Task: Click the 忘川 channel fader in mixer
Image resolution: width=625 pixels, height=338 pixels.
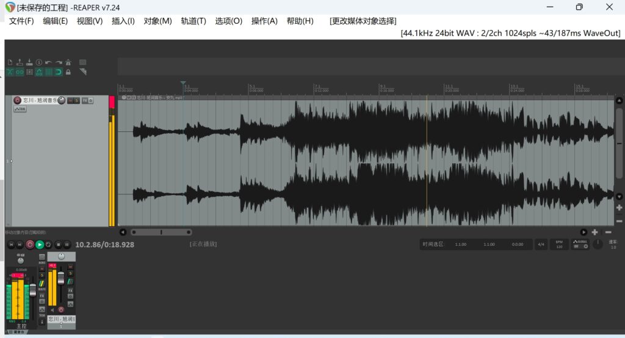Action: click(61, 278)
